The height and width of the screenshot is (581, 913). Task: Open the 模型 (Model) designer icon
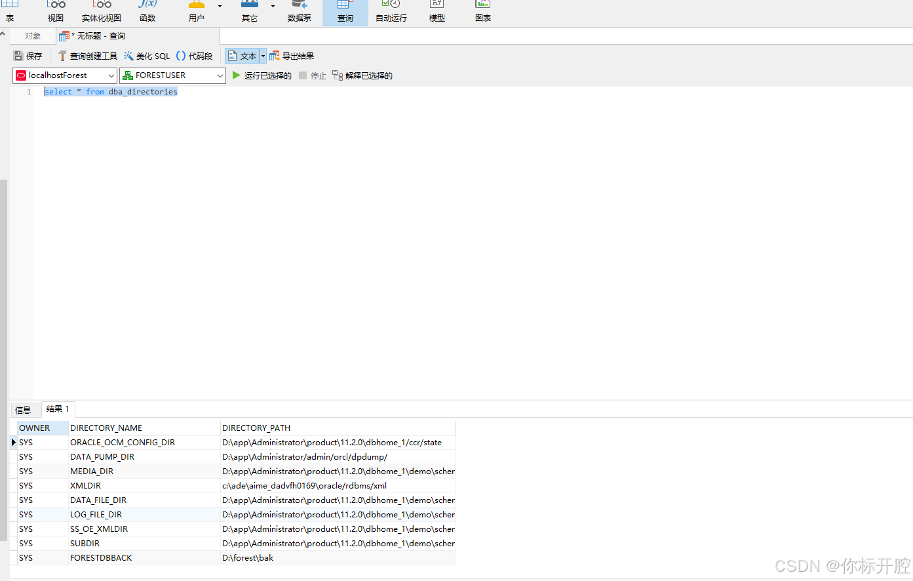point(437,11)
